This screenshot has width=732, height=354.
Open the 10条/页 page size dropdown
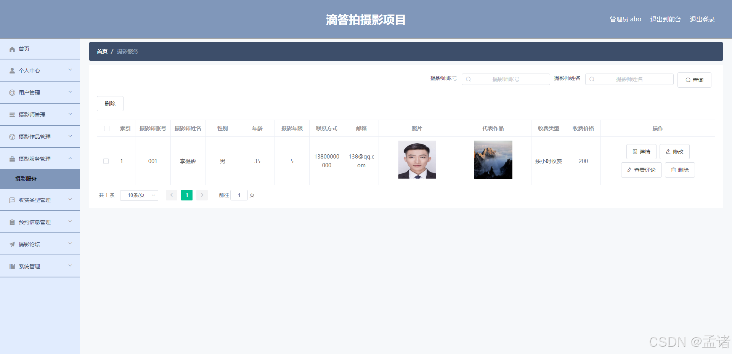tap(139, 195)
